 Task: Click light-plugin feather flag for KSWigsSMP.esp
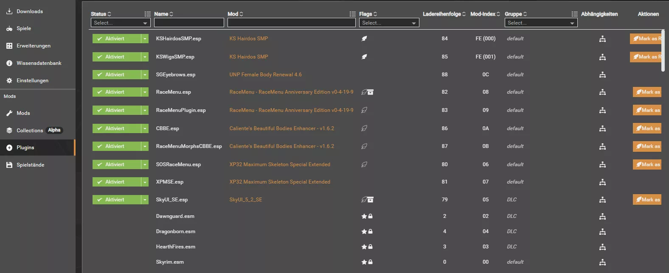coord(364,57)
